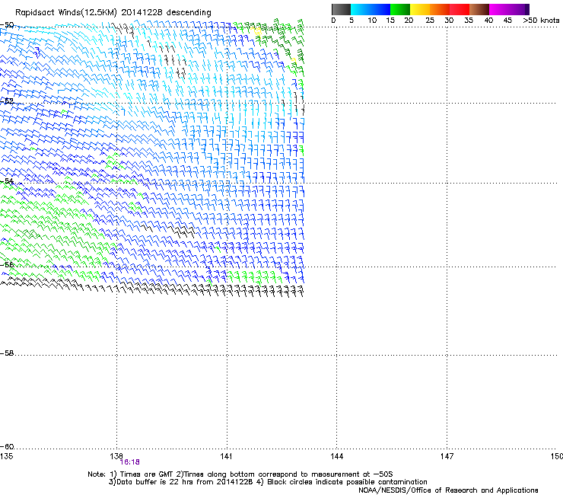Click the NOAA/NESDIS credit text

pyautogui.click(x=448, y=490)
